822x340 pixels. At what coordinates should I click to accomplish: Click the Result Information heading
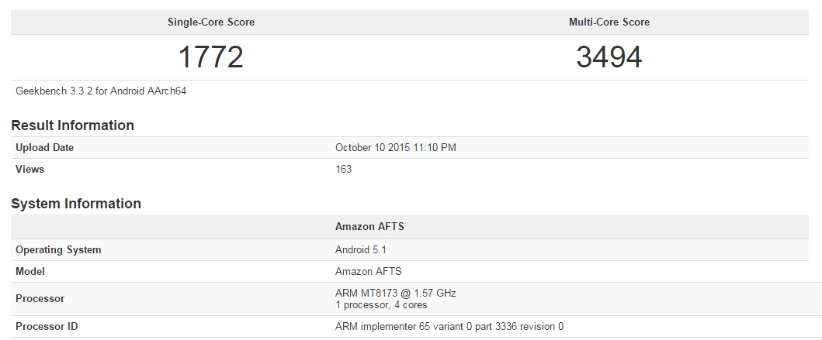(x=72, y=125)
